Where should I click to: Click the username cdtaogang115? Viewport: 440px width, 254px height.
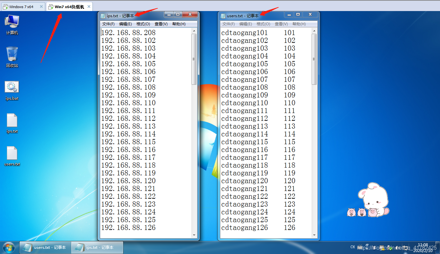tap(245, 142)
